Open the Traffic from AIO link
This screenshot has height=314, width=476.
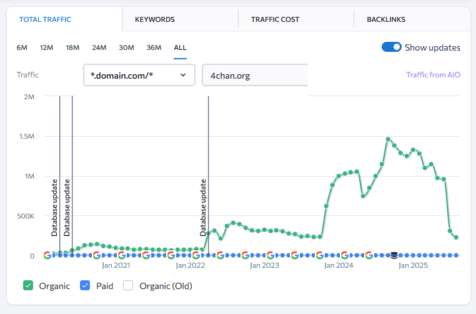[433, 75]
